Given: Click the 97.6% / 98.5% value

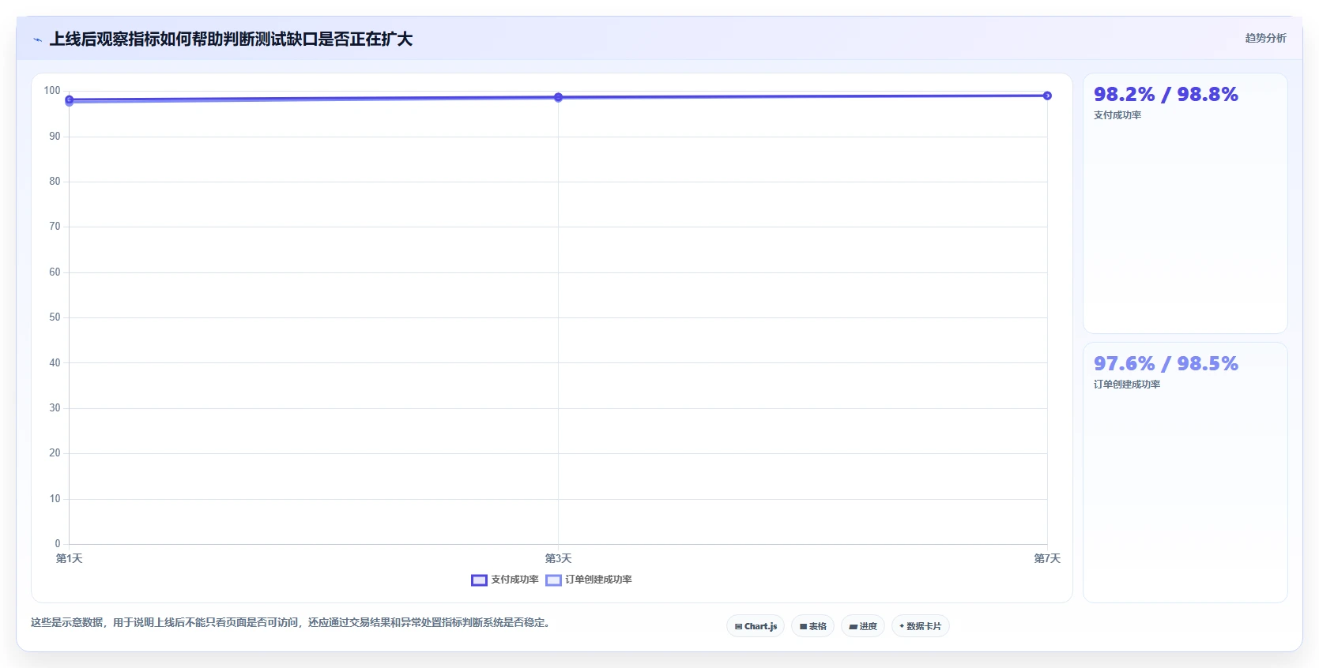Looking at the screenshot, I should tap(1166, 363).
